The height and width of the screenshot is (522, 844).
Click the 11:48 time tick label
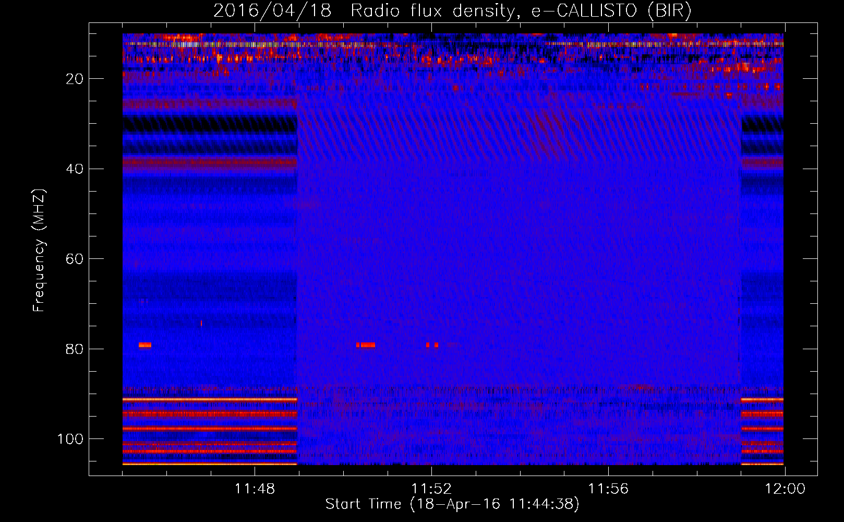tap(255, 489)
